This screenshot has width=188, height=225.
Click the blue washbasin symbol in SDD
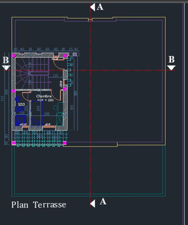point(18,99)
